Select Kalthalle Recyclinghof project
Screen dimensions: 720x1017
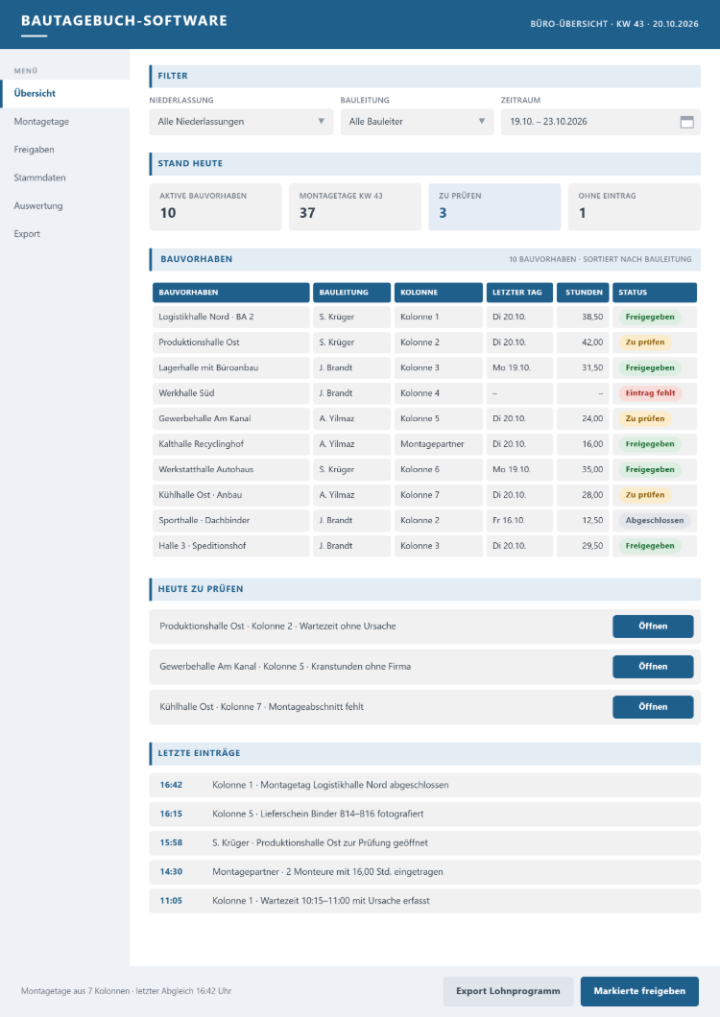click(x=231, y=444)
